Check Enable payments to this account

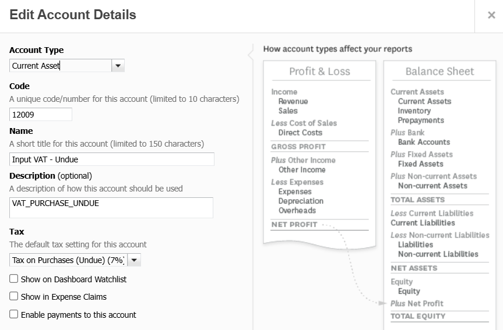tap(14, 314)
